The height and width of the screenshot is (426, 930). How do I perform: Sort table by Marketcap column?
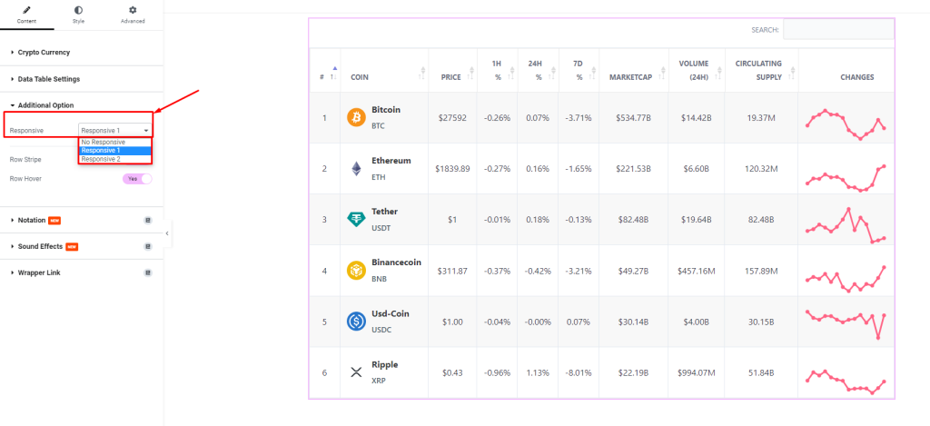point(633,71)
